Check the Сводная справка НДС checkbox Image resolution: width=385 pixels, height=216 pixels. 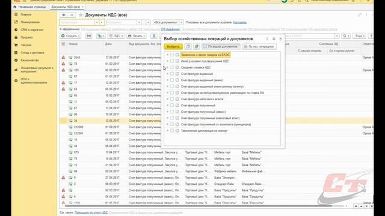tap(172, 67)
